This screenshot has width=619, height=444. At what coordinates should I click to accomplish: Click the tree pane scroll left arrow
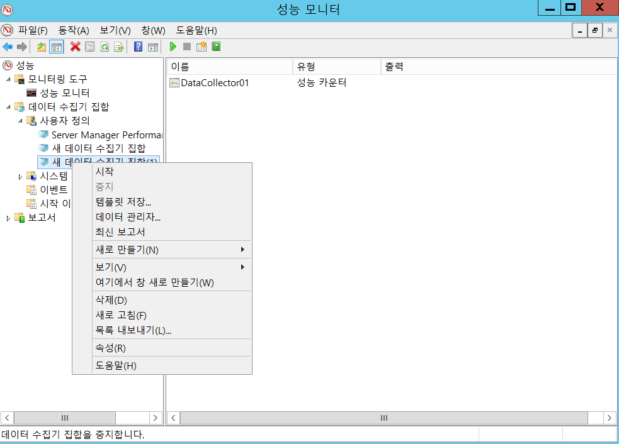pyautogui.click(x=7, y=418)
